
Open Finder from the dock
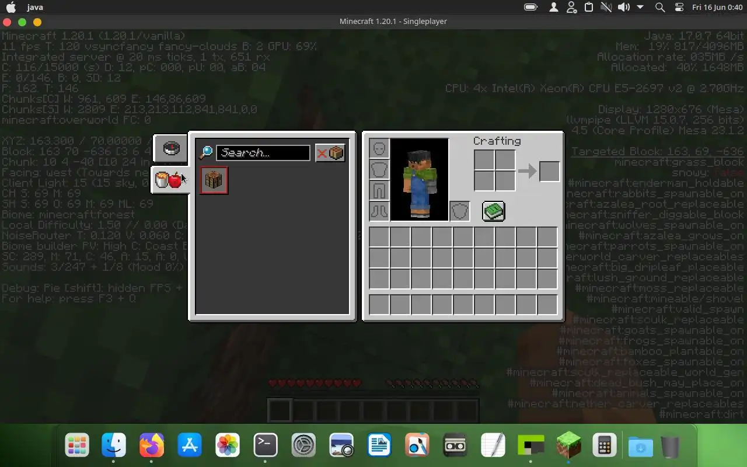tap(114, 445)
